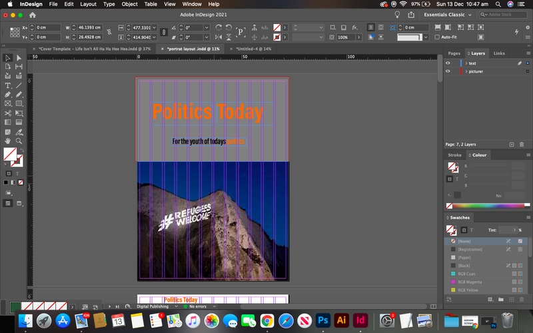The width and height of the screenshot is (533, 333).
Task: Activate the Hand tool
Action: pos(7,141)
